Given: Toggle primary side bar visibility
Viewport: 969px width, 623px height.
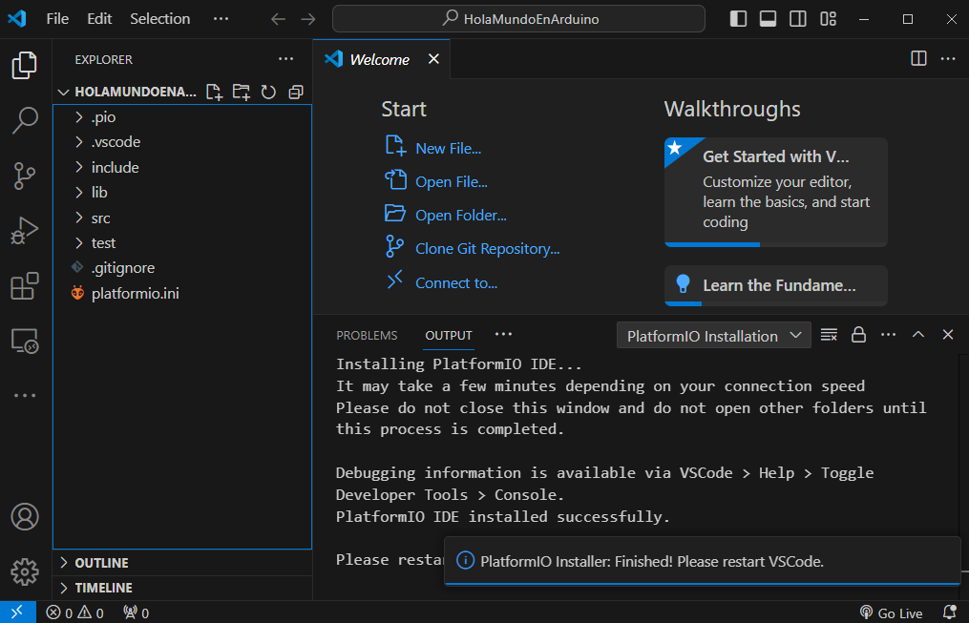Looking at the screenshot, I should (x=738, y=19).
